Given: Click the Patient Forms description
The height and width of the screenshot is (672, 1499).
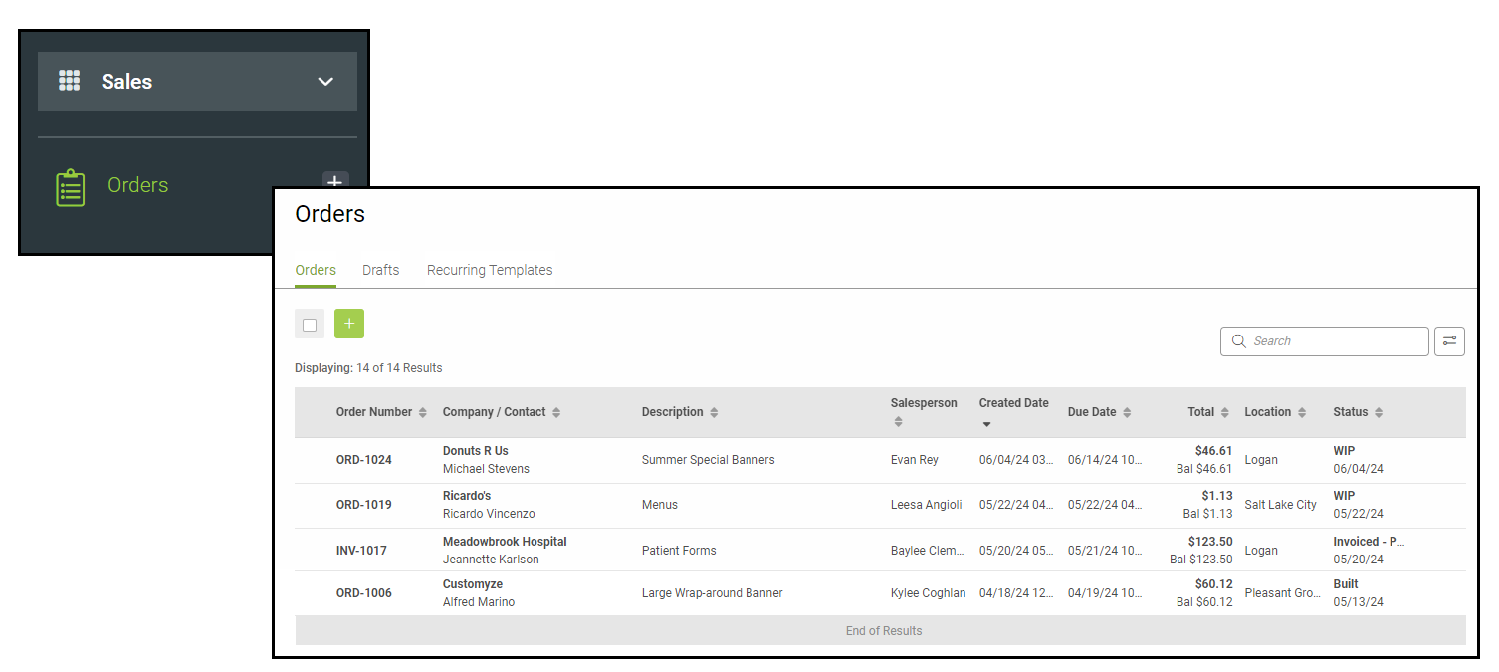Looking at the screenshot, I should 679,551.
